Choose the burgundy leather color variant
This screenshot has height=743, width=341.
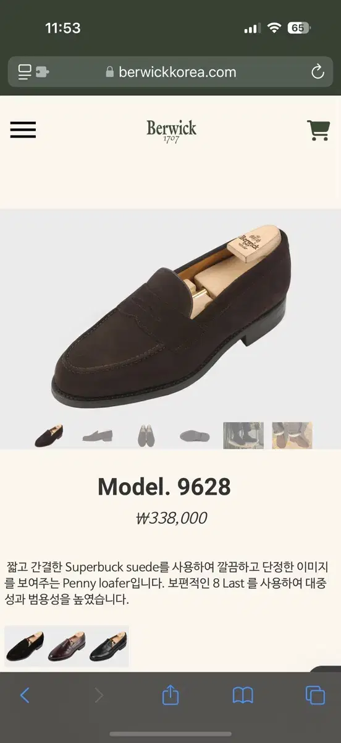tap(67, 646)
